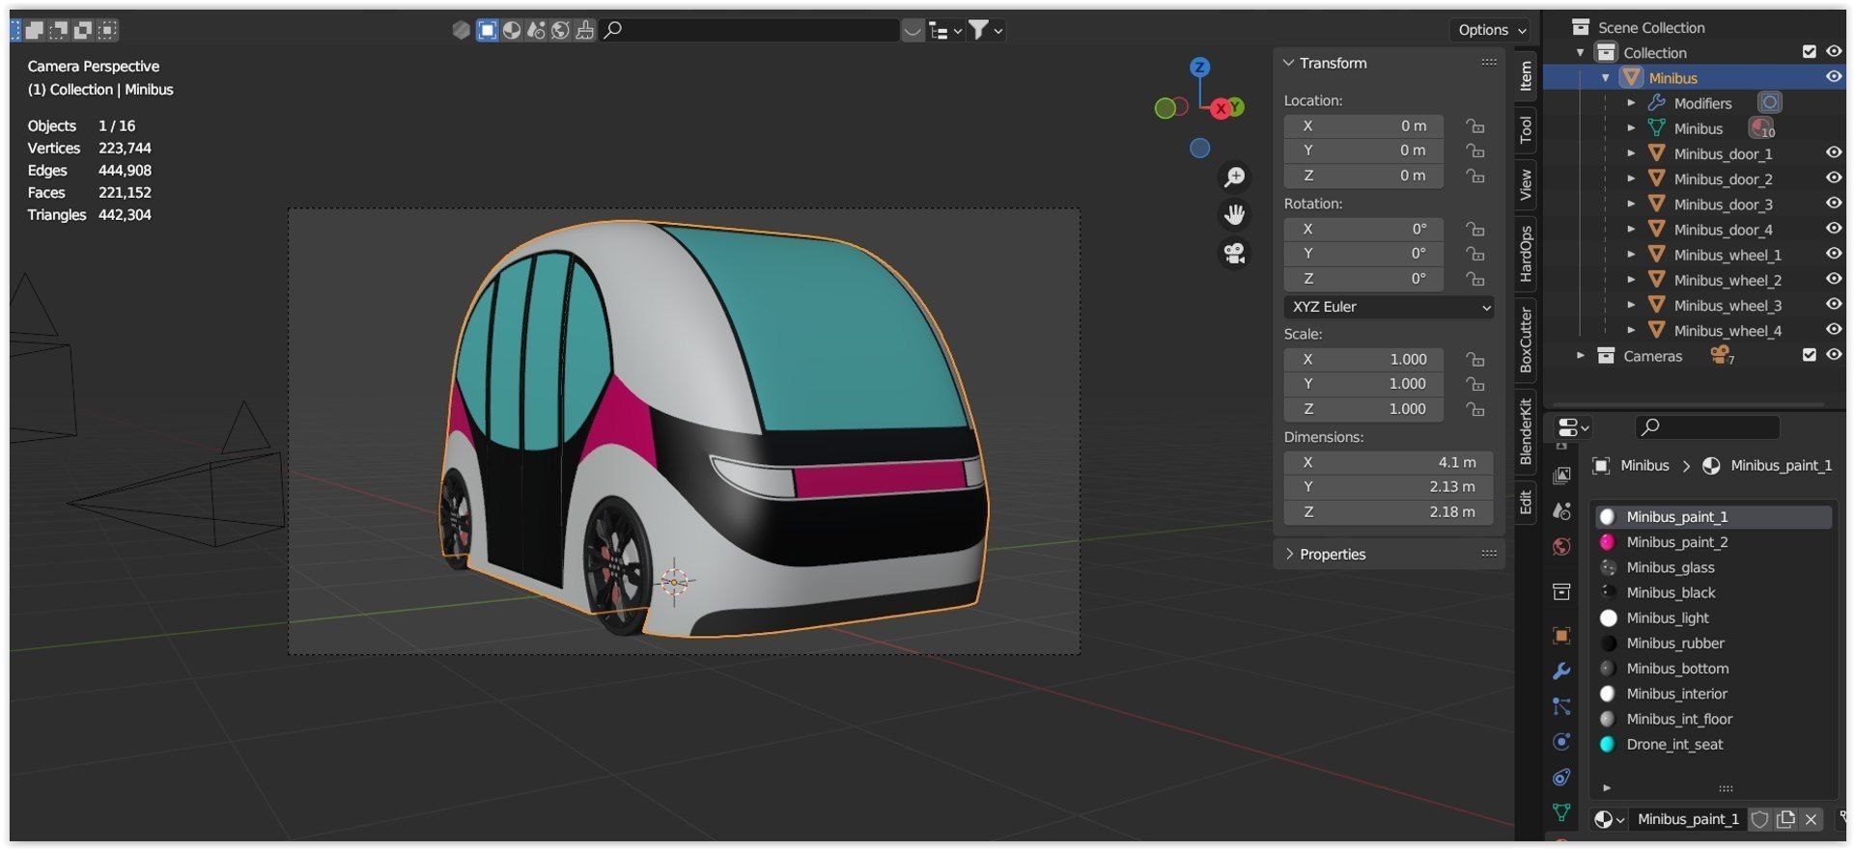Open the Item sidebar tab
1854x849 pixels.
tap(1526, 75)
